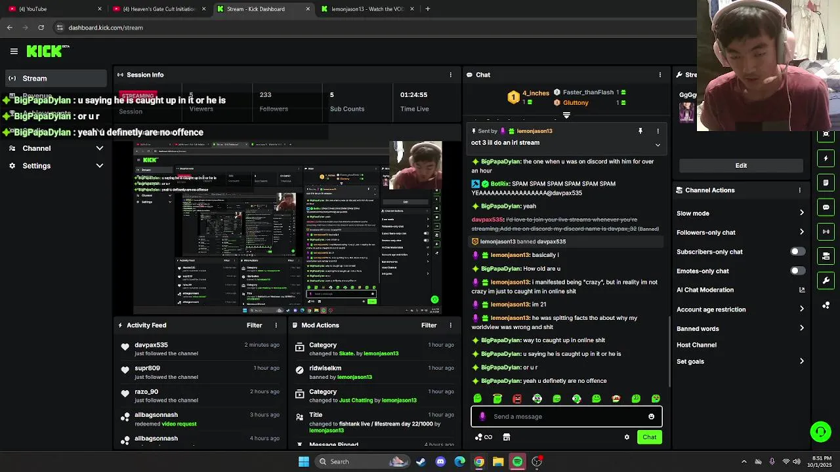Screen dimensions: 840x472
Task: Open chat settings gear icon
Action: click(x=627, y=437)
